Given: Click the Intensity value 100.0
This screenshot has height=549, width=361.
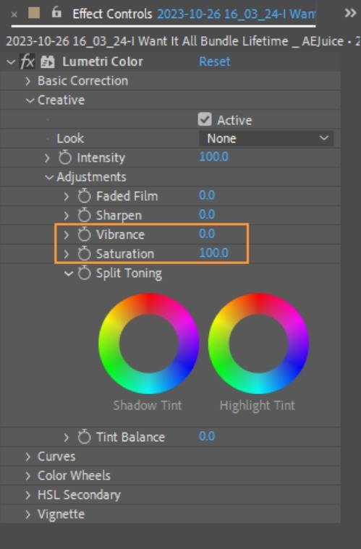Looking at the screenshot, I should (213, 156).
